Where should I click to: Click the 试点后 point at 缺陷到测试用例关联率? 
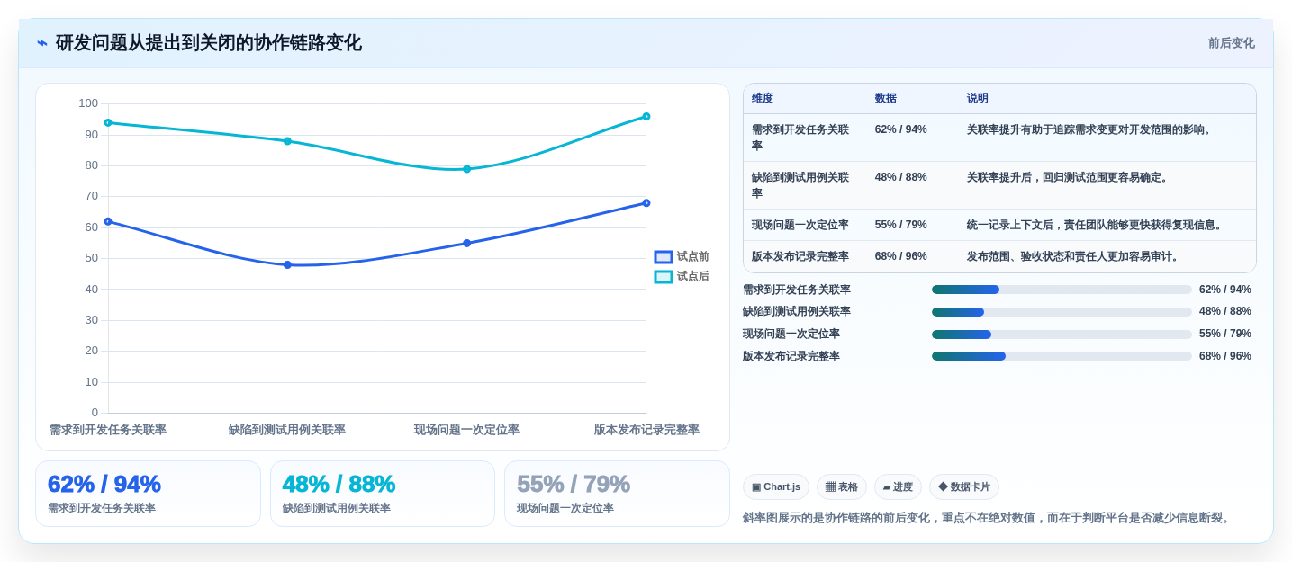click(x=287, y=141)
